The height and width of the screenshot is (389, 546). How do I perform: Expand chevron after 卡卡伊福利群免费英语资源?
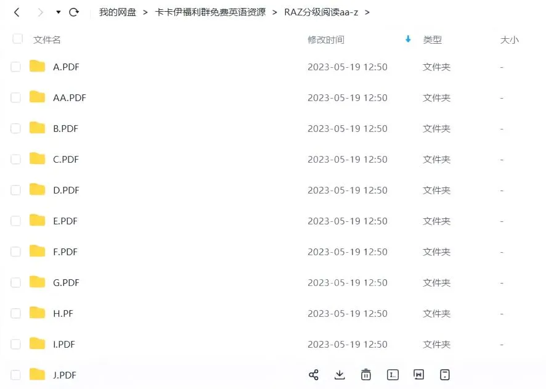point(275,12)
